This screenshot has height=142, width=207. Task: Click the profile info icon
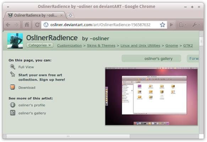coord(12,105)
